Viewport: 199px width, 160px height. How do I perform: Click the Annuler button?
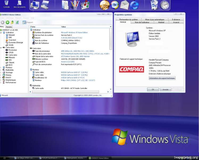click(165, 90)
